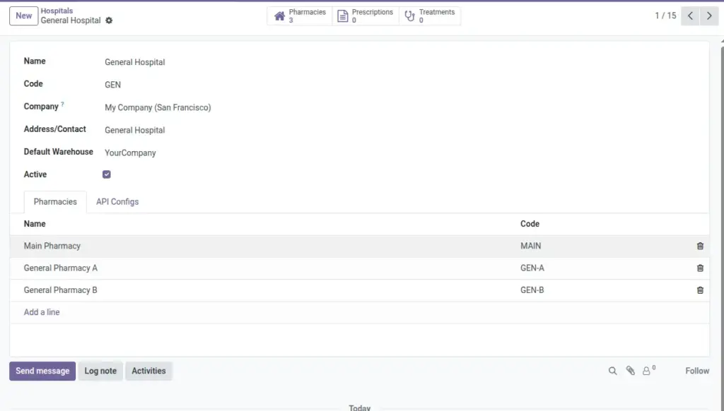This screenshot has height=411, width=724.
Task: Uncheck the Active checkbox
Action: pyautogui.click(x=107, y=174)
